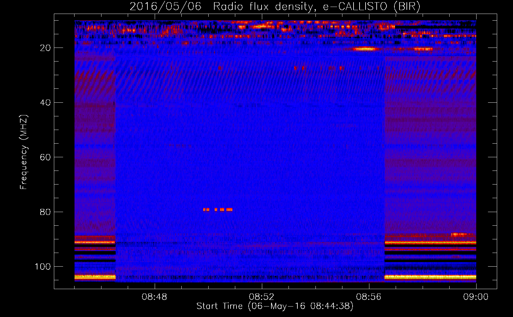The width and height of the screenshot is (513, 317).
Task: Click the '60' frequency tick label
Action: tap(45, 157)
